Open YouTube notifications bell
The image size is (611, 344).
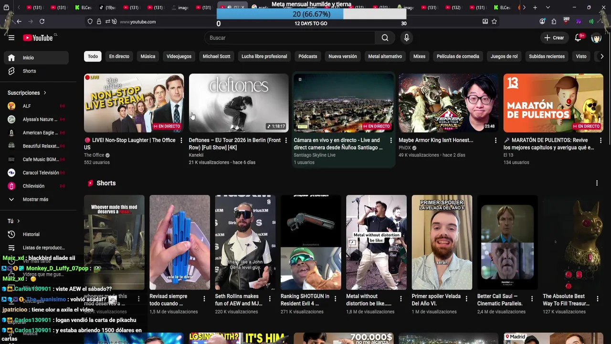click(578, 38)
